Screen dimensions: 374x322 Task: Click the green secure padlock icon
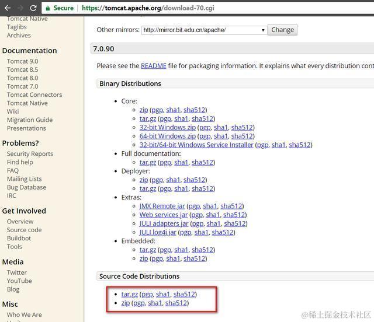pos(48,8)
